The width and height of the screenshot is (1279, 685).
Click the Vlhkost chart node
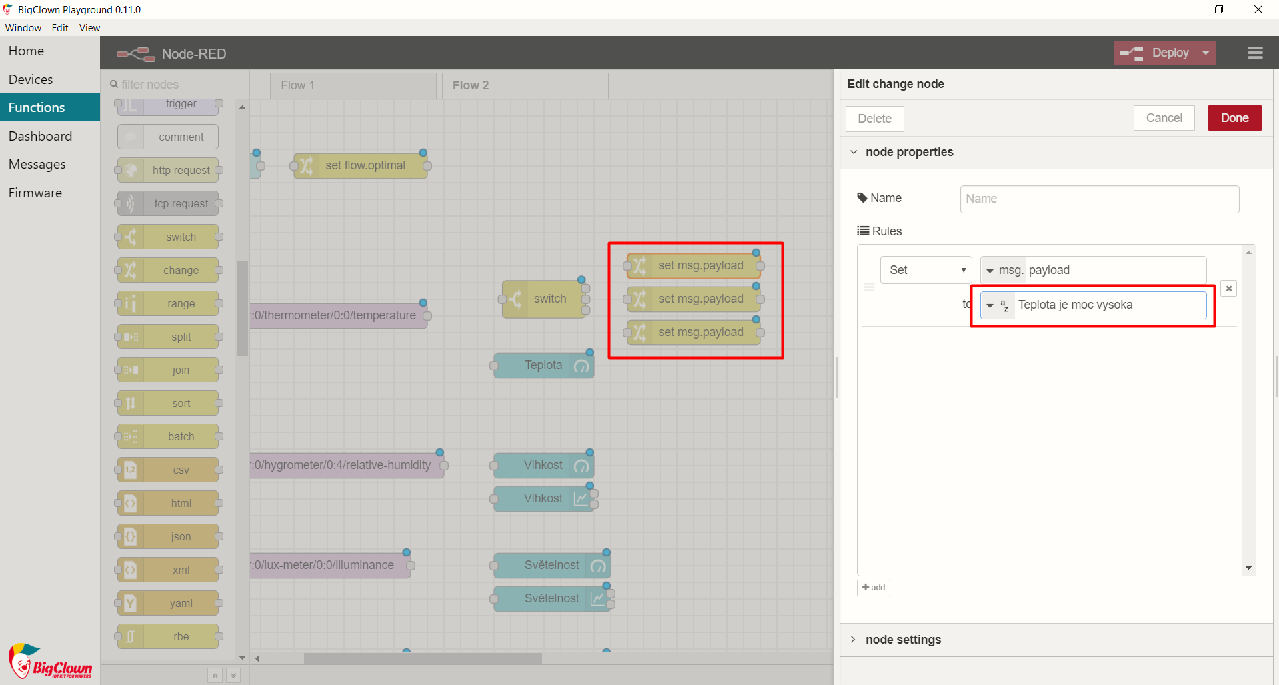[543, 498]
